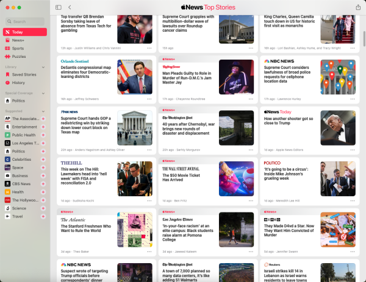Screen dimensions: 366x282
Task: Open more options for Stanford Freshmen story
Action: [149, 252]
